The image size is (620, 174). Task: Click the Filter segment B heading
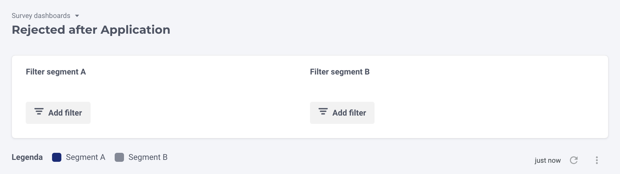click(x=340, y=72)
